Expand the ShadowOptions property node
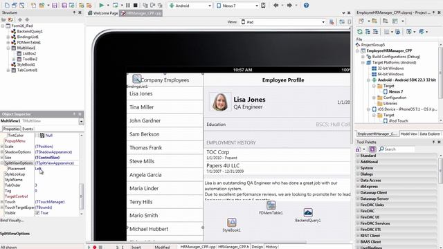The height and width of the screenshot is (249, 443). [2, 152]
